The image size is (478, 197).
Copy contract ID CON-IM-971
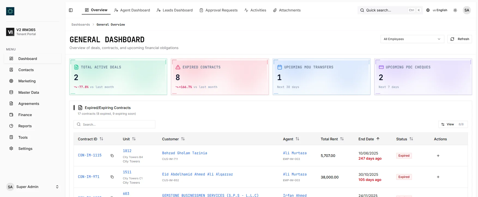point(112,177)
